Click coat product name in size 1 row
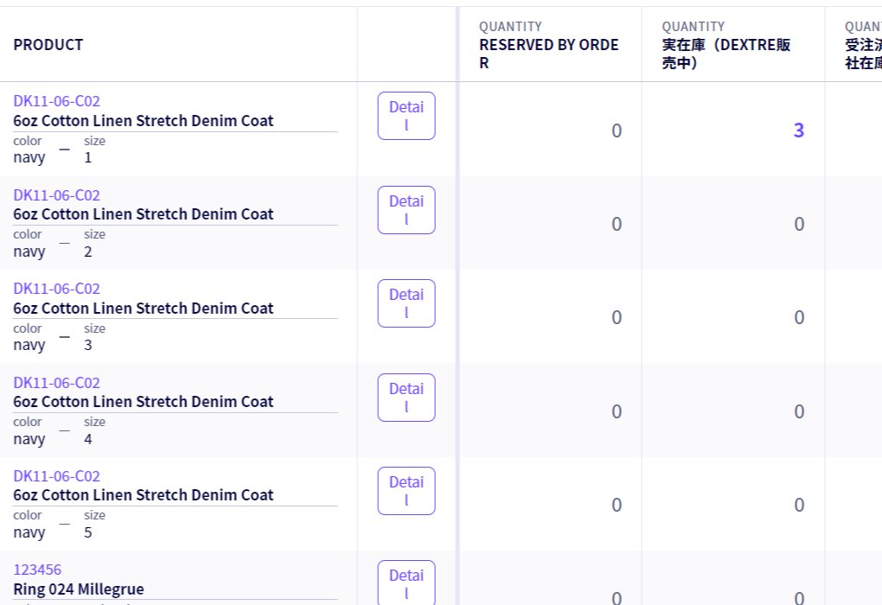Viewport: 882px width, 605px height. [144, 121]
